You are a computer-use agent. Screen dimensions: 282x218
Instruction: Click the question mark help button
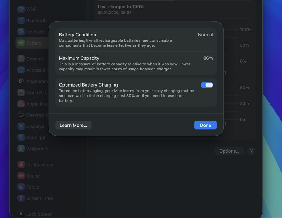point(251,151)
